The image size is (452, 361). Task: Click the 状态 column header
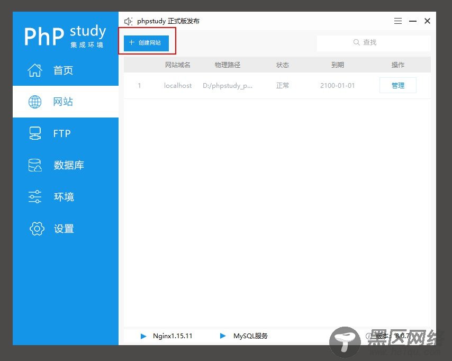click(x=283, y=65)
